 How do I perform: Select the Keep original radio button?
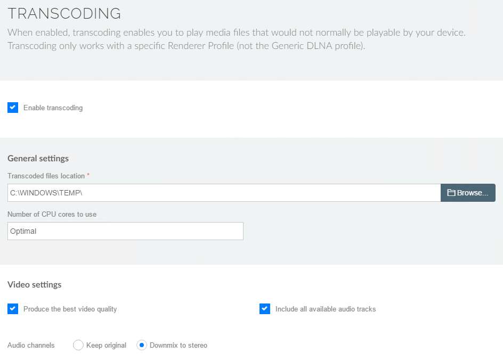pos(78,345)
